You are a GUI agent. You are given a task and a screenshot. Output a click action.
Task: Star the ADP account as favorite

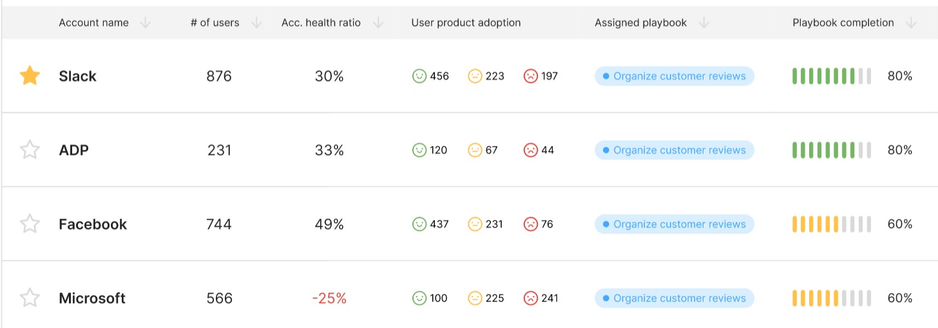tap(30, 150)
